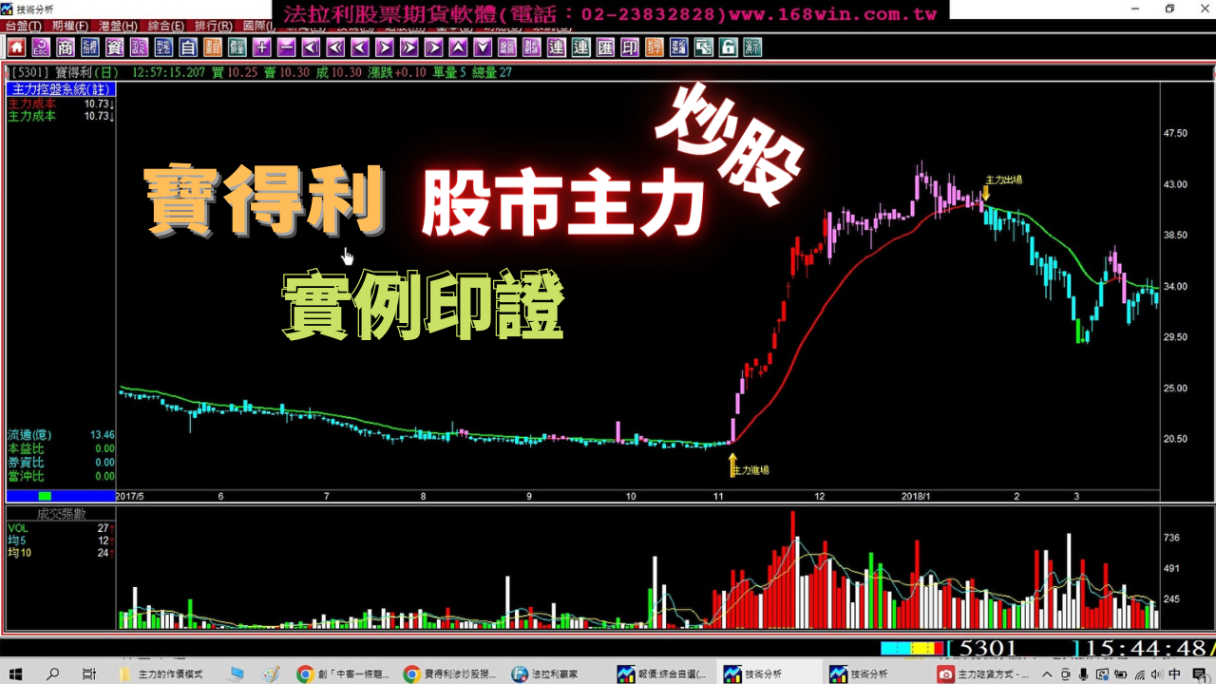Click the 均10 average row

point(61,553)
